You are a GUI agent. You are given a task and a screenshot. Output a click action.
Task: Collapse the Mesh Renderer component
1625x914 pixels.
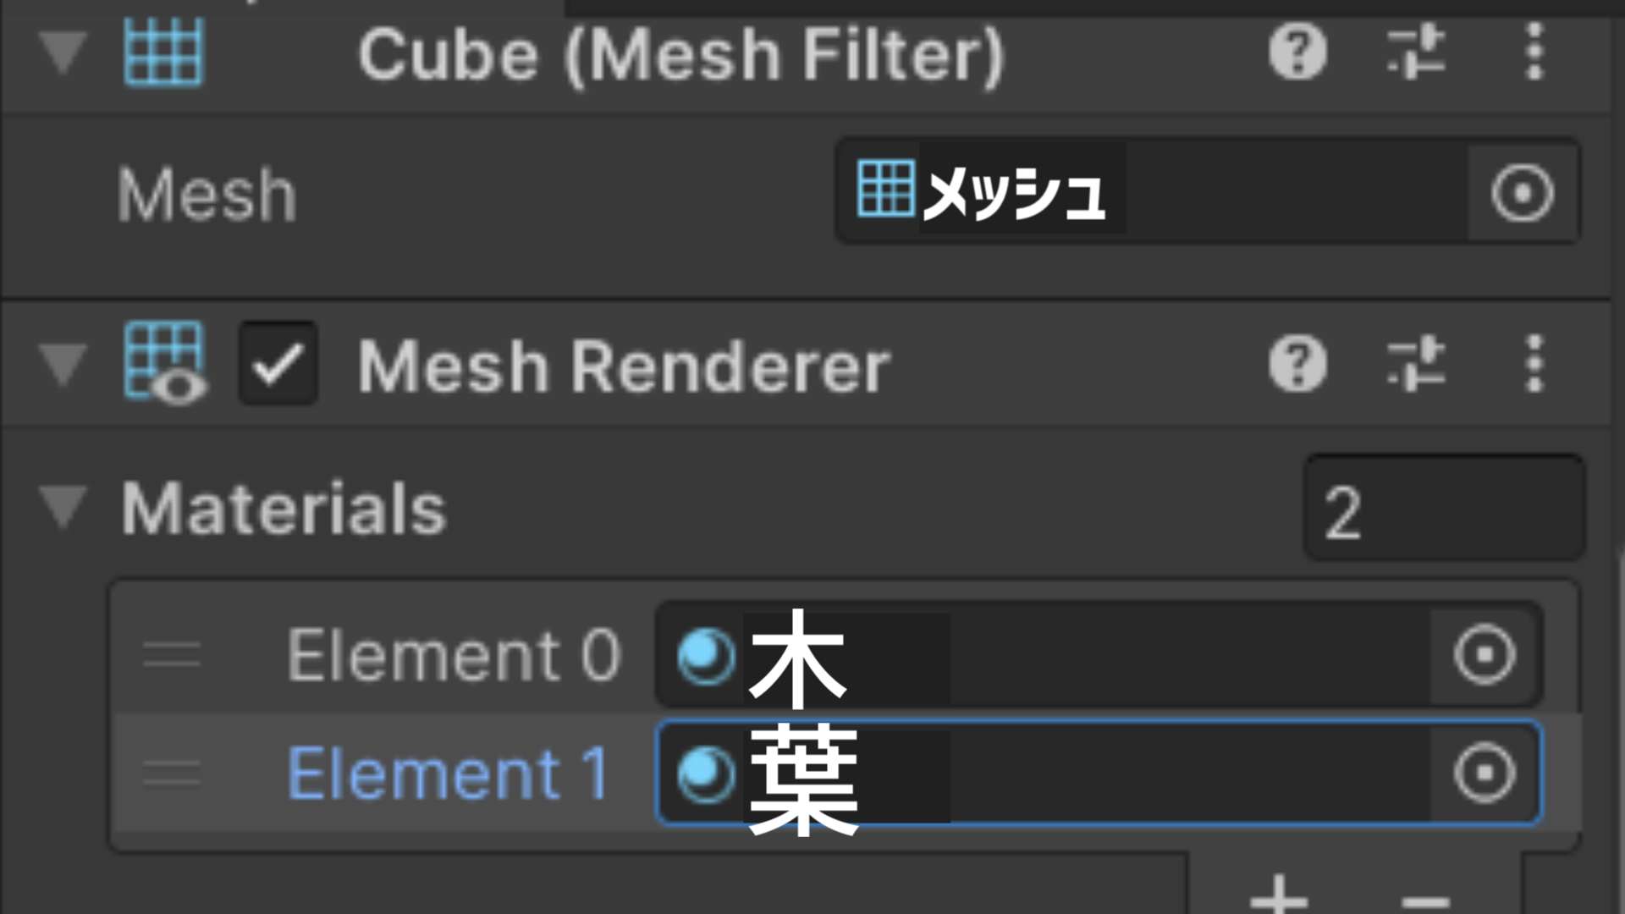[x=61, y=362]
